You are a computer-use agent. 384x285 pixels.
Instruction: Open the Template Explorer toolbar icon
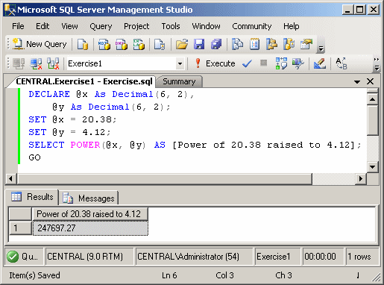tap(289, 44)
